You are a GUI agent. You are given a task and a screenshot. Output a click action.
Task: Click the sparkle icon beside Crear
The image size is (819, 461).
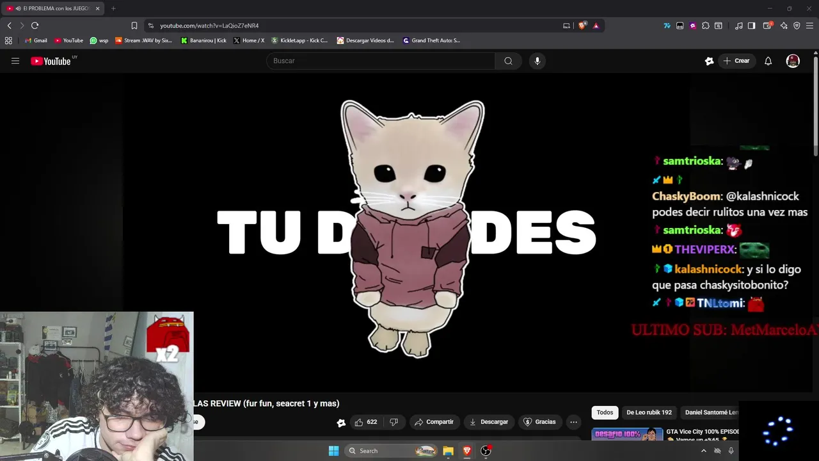pyautogui.click(x=709, y=61)
